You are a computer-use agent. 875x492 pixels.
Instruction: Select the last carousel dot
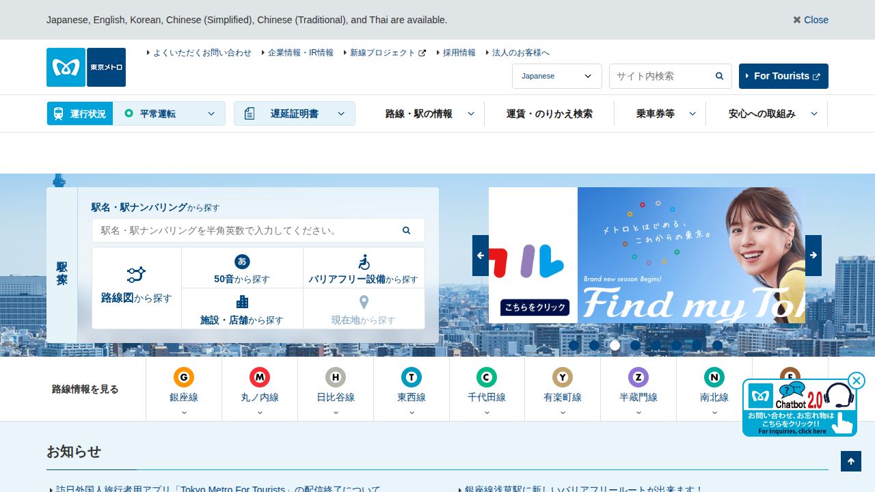point(717,346)
